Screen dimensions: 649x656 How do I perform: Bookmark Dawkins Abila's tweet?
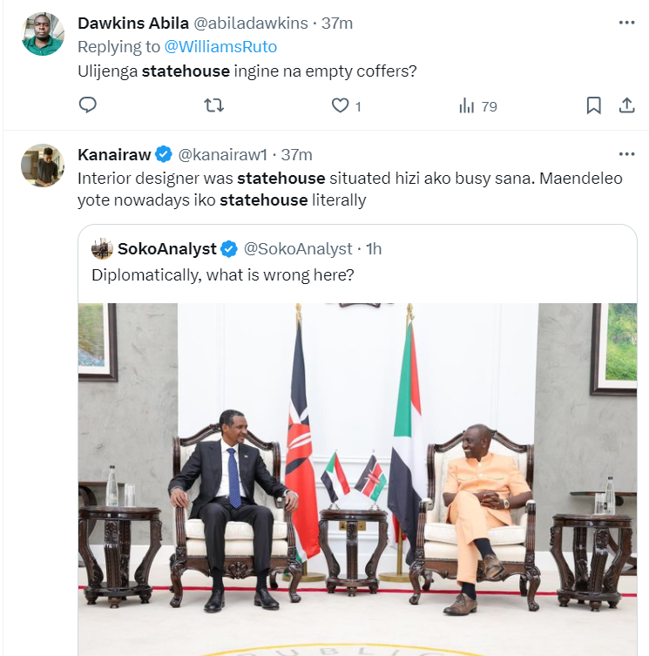tap(593, 105)
